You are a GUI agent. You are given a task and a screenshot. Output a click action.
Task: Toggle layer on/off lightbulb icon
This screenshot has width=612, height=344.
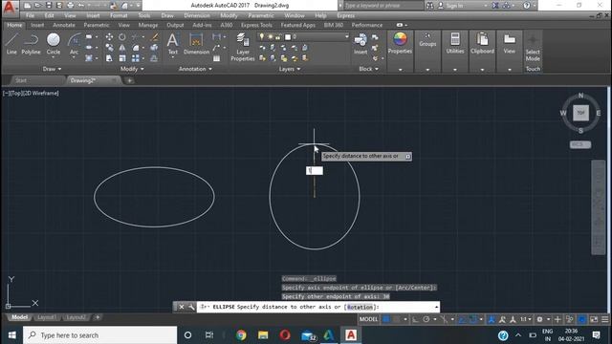(261, 36)
